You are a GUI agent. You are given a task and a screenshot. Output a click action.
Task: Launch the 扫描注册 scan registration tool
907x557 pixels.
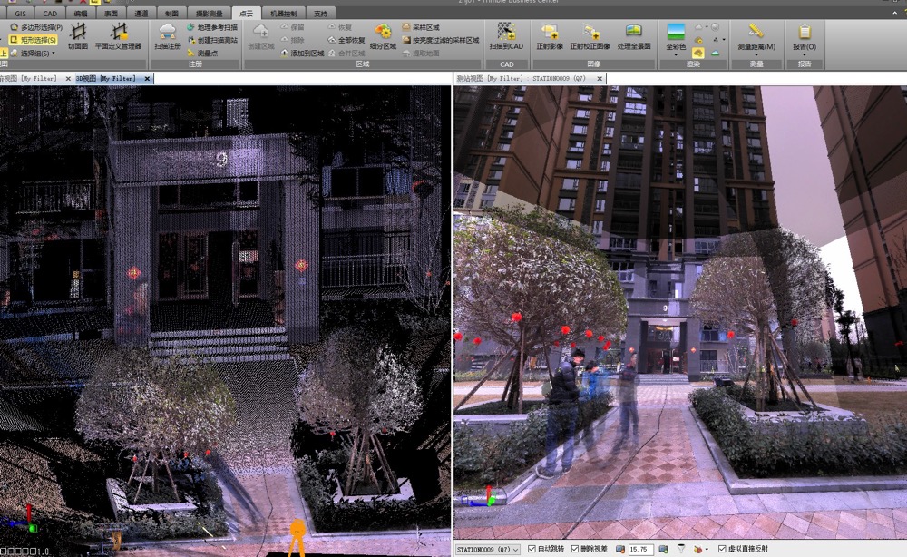click(x=168, y=36)
